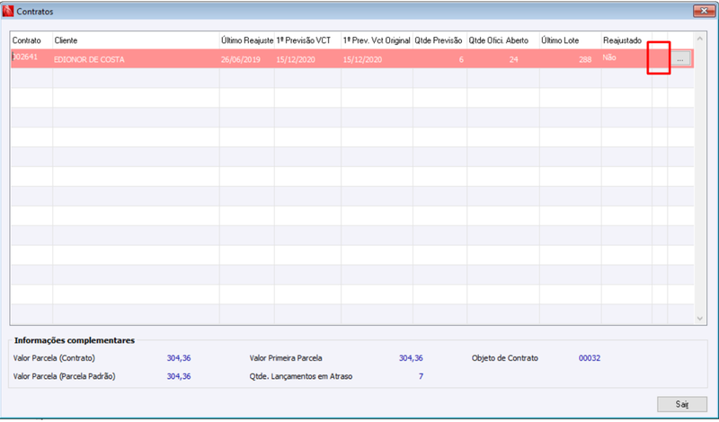The image size is (719, 422).
Task: Click the Qtde Previsão column header
Action: [x=439, y=40]
